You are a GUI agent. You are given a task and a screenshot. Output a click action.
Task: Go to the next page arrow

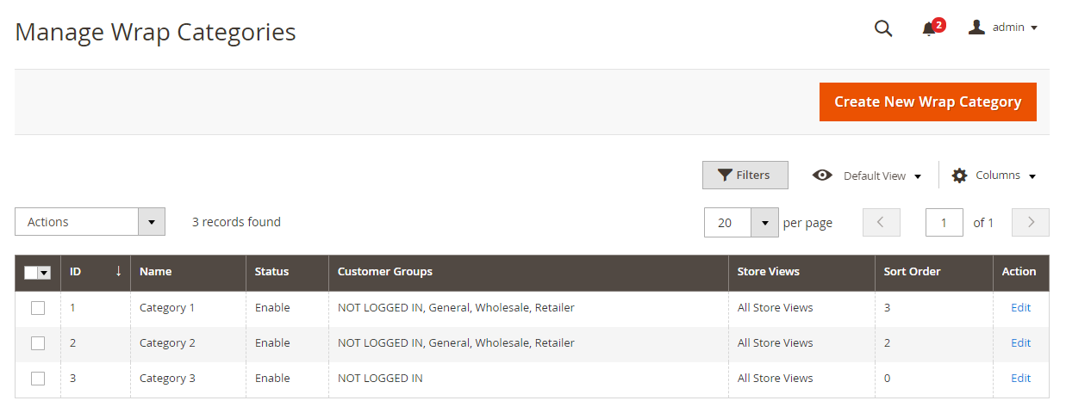coord(1030,222)
